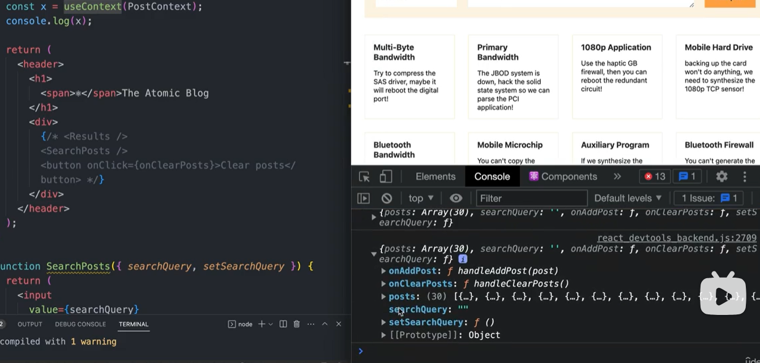Screen dimensions: 760x363
Task: Maximize the terminal panel with the up chevron
Action: coord(325,324)
